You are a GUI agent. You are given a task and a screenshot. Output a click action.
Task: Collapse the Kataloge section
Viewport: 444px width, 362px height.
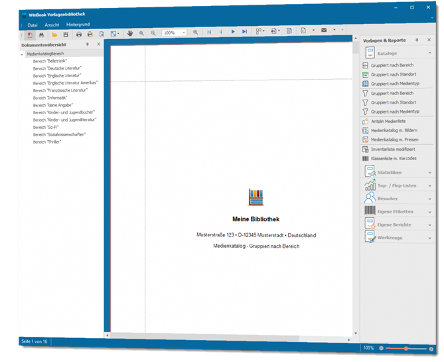coord(429,53)
